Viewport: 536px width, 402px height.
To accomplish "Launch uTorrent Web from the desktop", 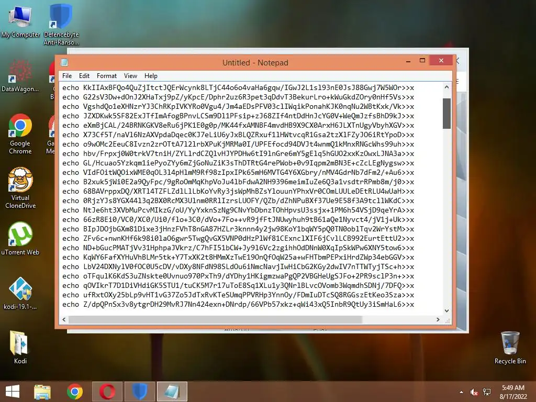I will coord(20,239).
